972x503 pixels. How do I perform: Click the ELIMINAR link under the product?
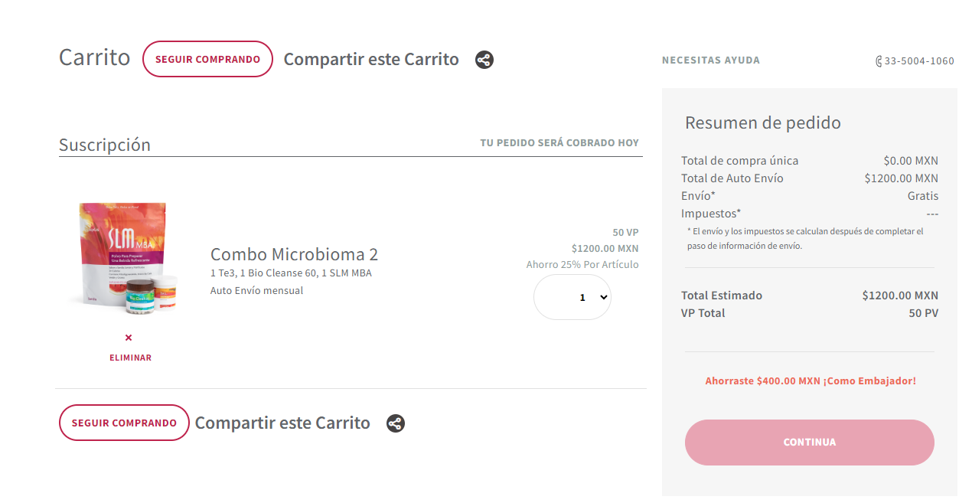[x=130, y=358]
